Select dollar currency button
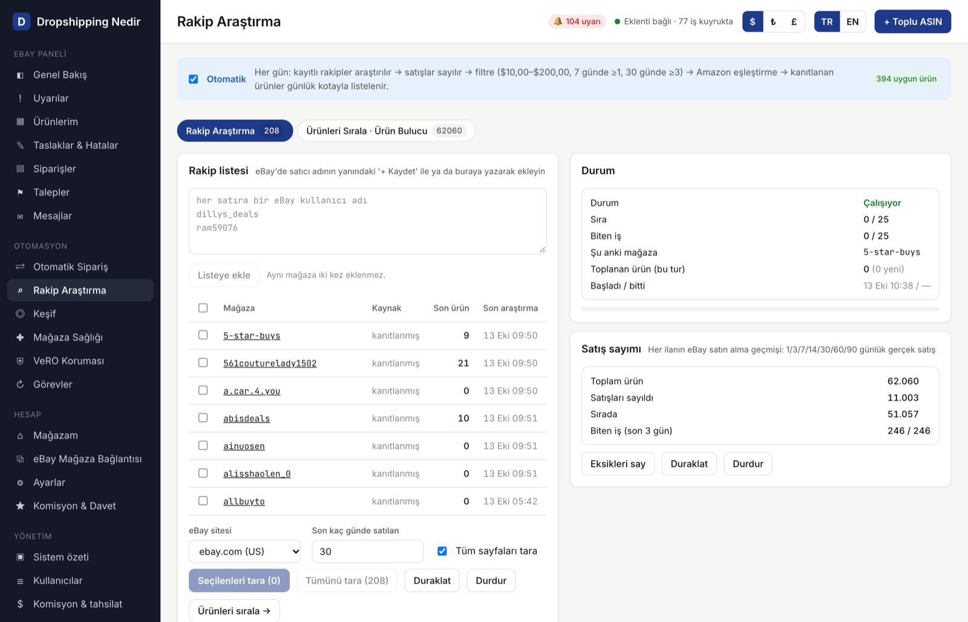Viewport: 968px width, 622px height. click(x=753, y=22)
